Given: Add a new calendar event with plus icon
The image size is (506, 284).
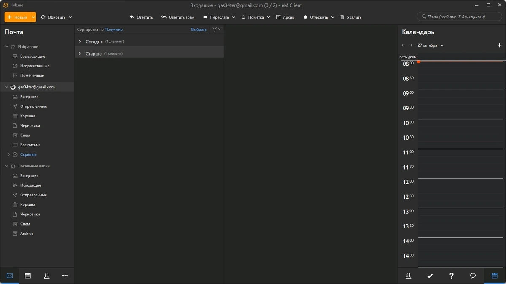Looking at the screenshot, I should [500, 45].
